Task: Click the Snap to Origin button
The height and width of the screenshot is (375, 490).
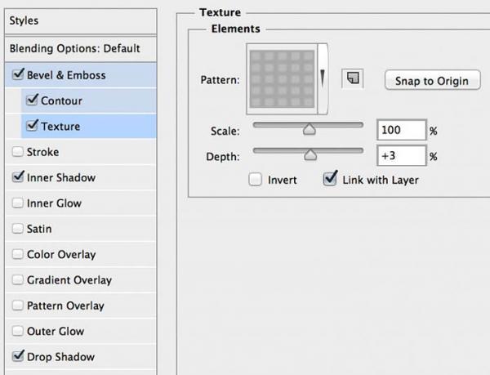Action: click(431, 80)
